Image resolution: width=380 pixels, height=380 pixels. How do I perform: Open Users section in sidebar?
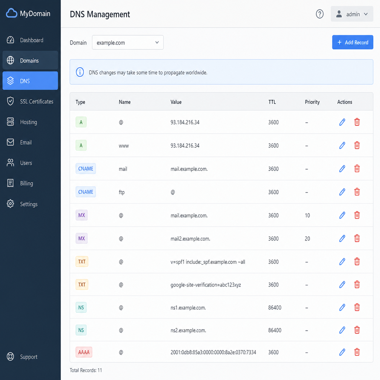pos(30,163)
